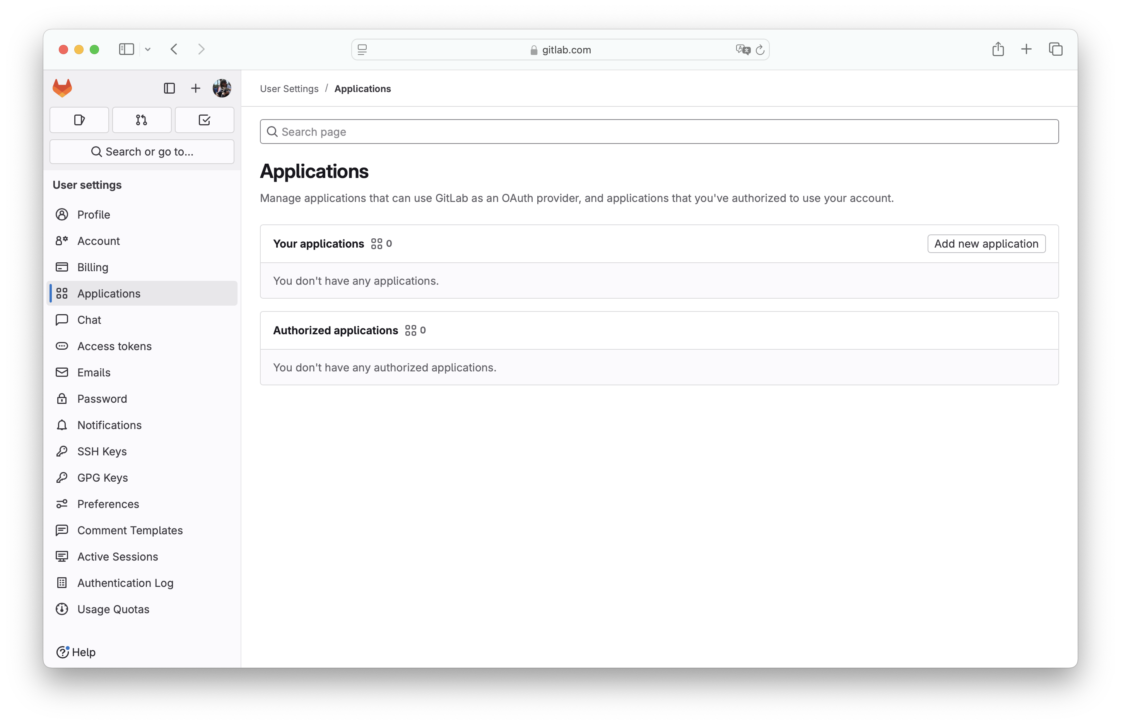Viewport: 1121px width, 725px height.
Task: Open the Share icon in the browser toolbar
Action: (998, 49)
